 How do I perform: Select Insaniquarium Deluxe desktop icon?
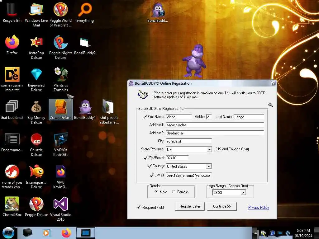pos(36,176)
